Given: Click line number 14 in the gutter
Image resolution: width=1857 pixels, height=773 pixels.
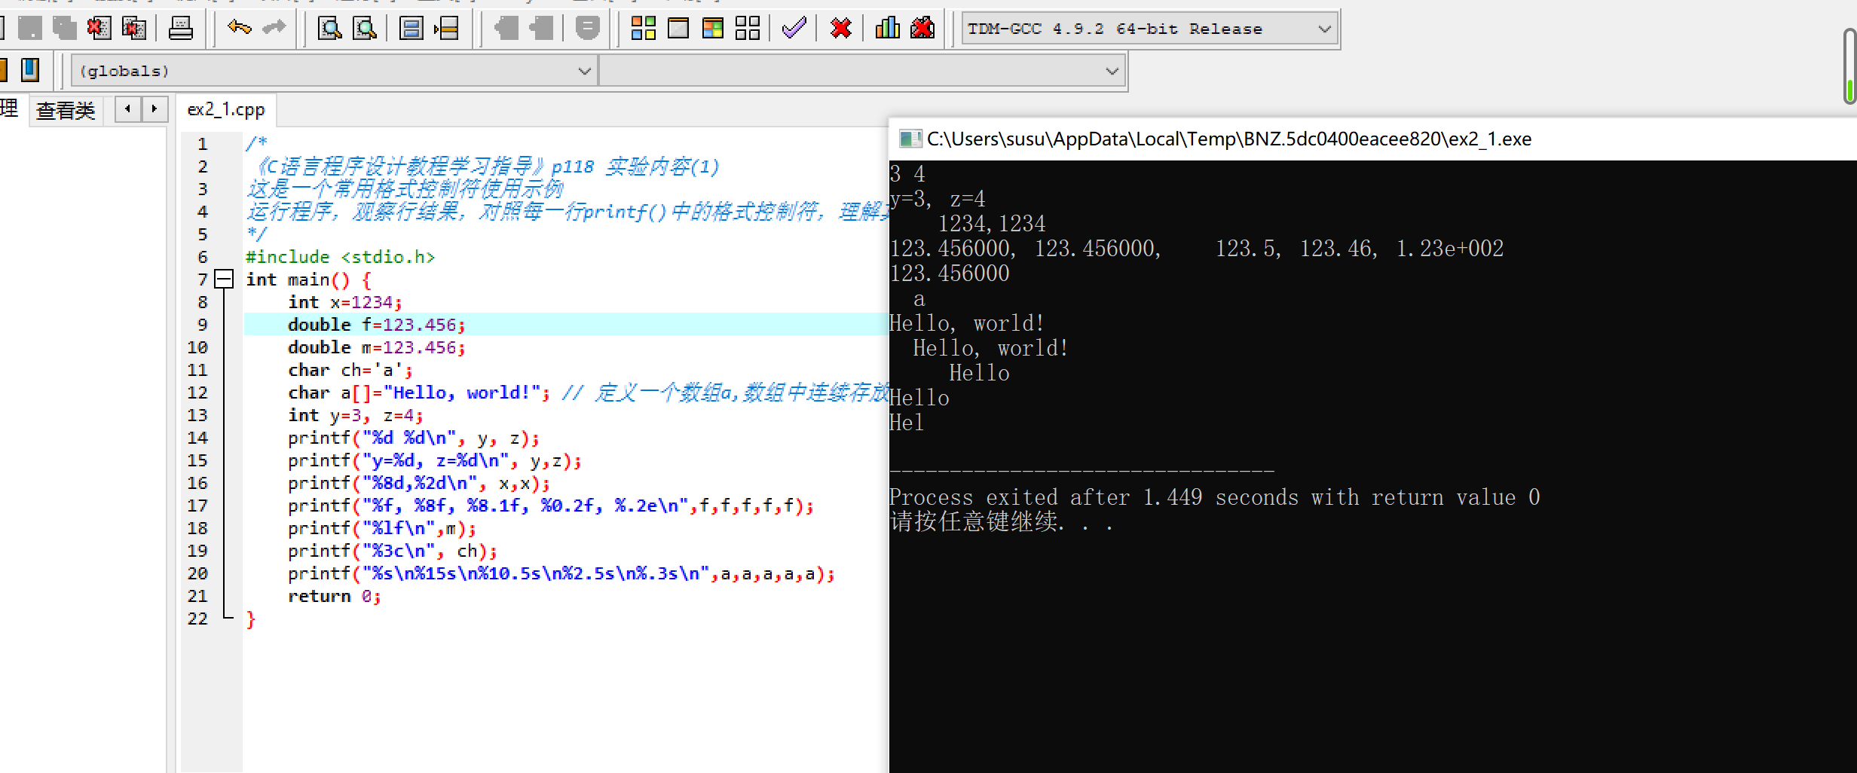Looking at the screenshot, I should [x=197, y=438].
